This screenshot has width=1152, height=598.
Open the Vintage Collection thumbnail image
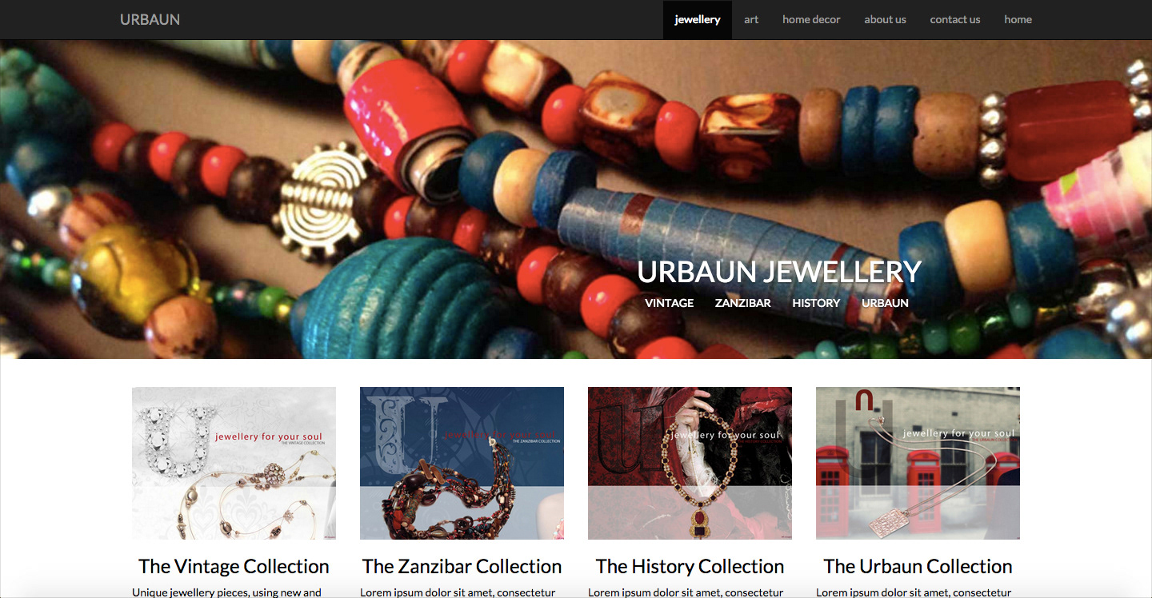click(234, 463)
